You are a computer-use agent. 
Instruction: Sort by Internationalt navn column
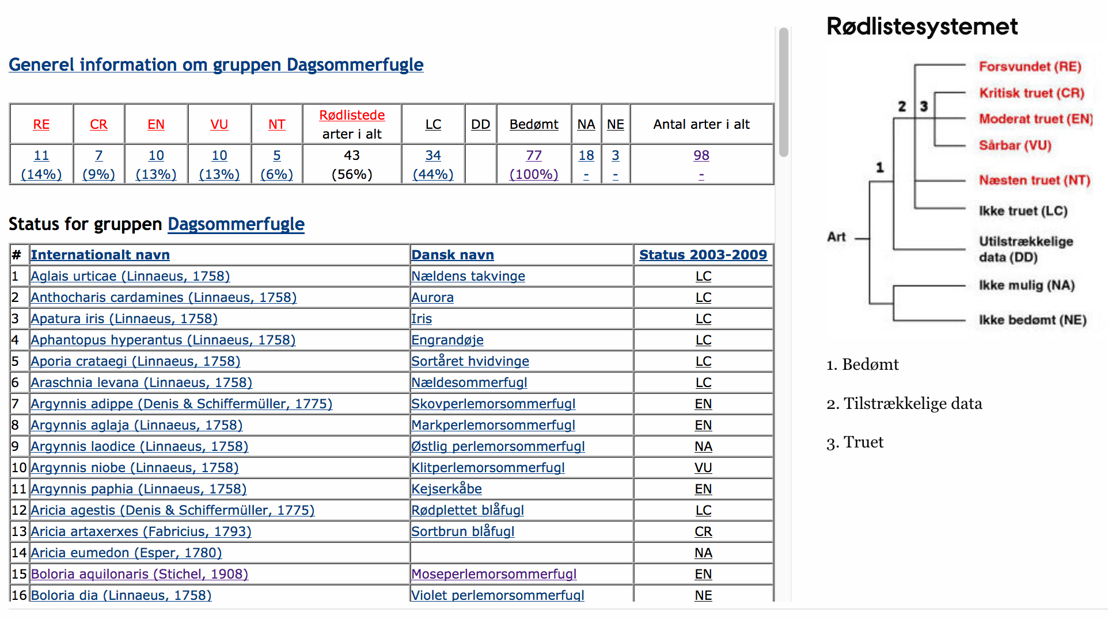pyautogui.click(x=100, y=255)
